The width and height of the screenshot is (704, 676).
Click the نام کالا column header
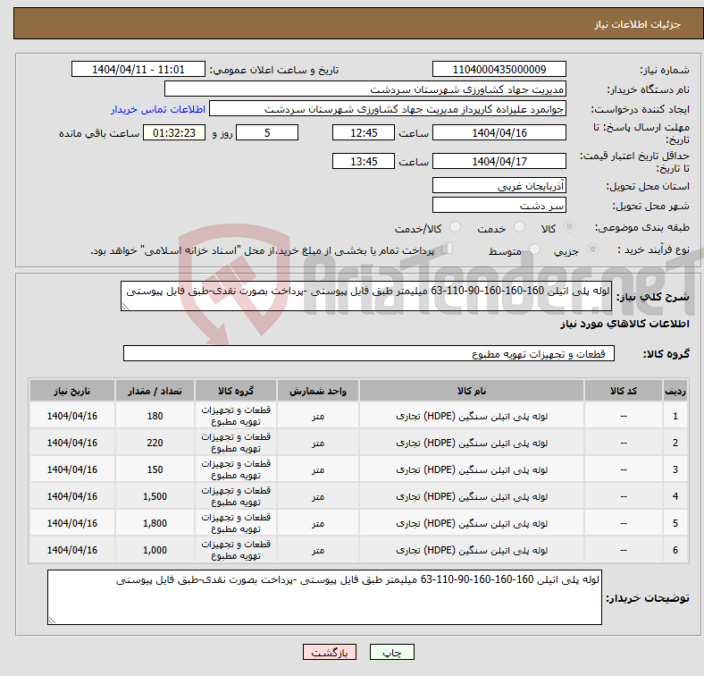point(472,391)
